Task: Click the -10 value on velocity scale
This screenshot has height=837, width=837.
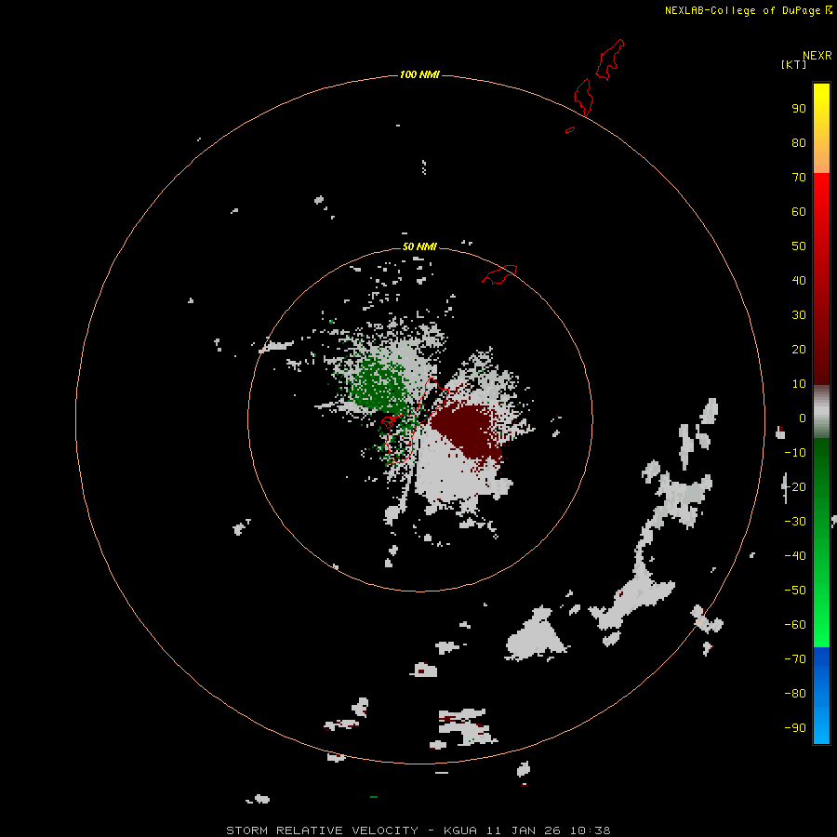Action: [795, 453]
